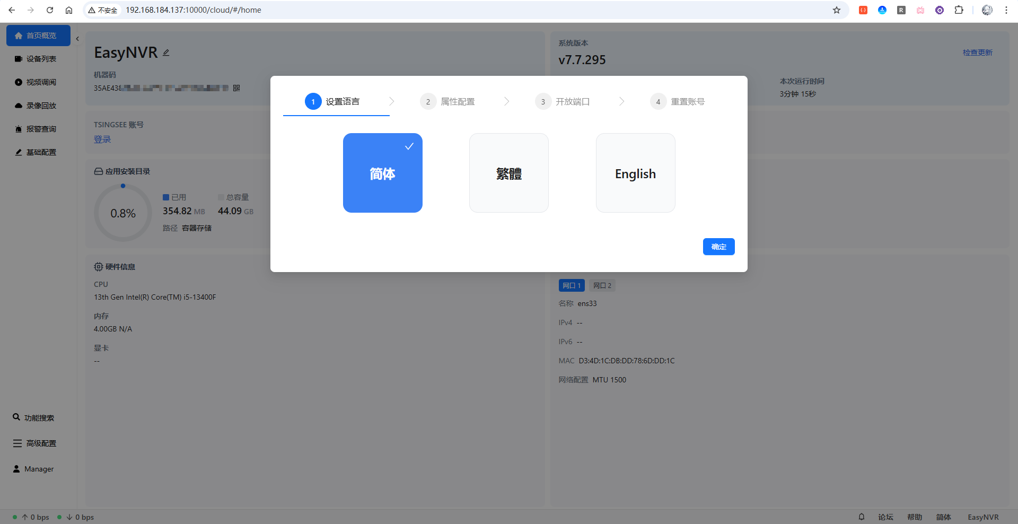Select the 简体 language option
This screenshot has width=1018, height=524.
tap(382, 173)
